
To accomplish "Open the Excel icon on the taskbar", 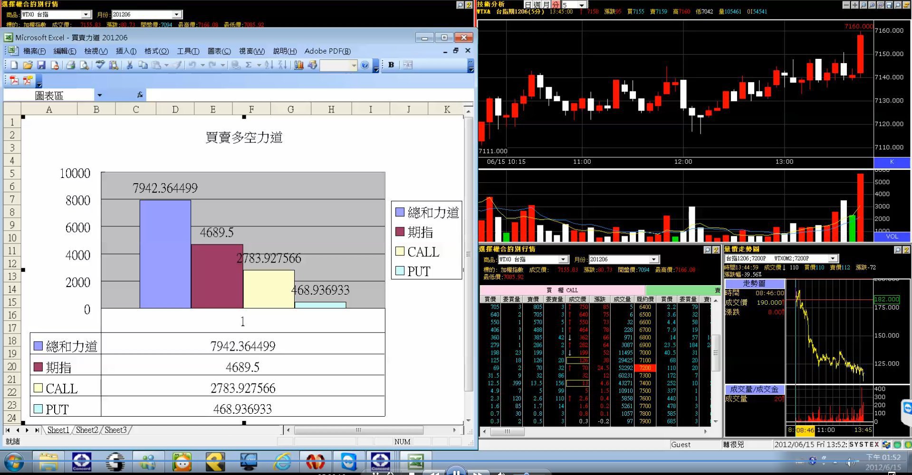I will [x=416, y=462].
